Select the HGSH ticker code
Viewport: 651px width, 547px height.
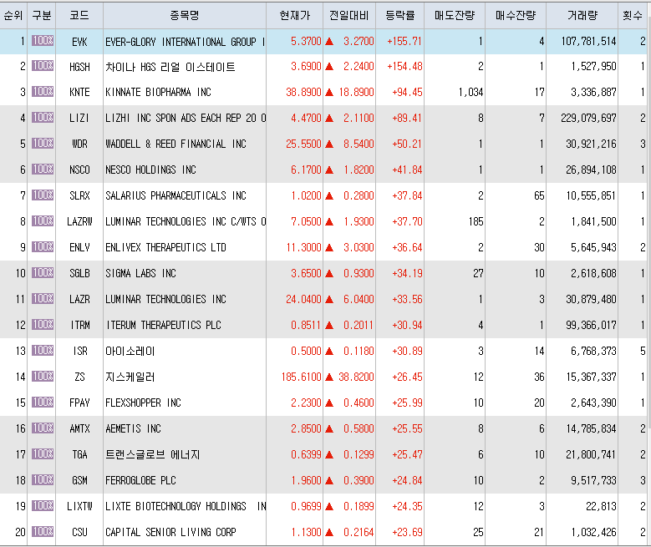click(x=79, y=67)
